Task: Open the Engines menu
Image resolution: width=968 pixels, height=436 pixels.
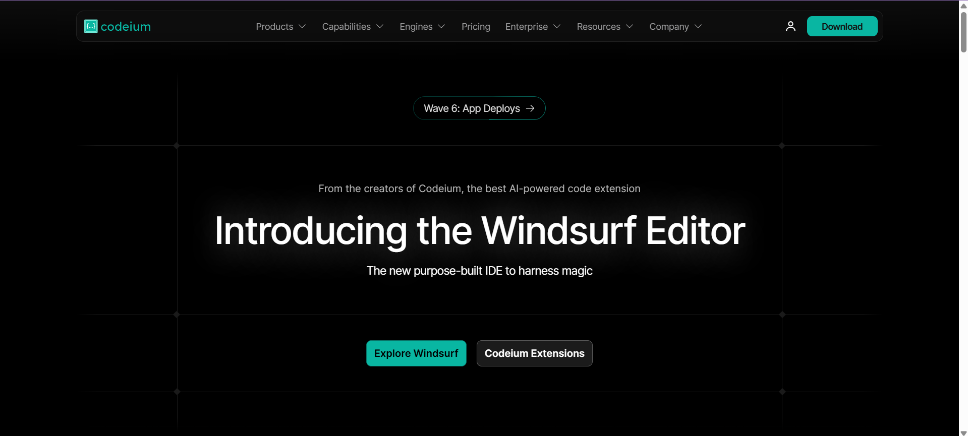Action: 422,27
